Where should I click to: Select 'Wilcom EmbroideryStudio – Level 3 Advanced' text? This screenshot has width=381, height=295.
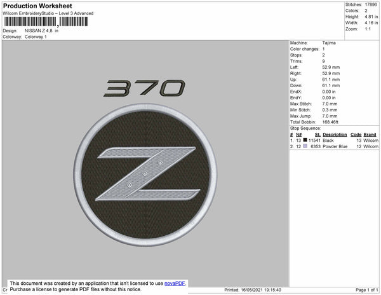coord(48,13)
